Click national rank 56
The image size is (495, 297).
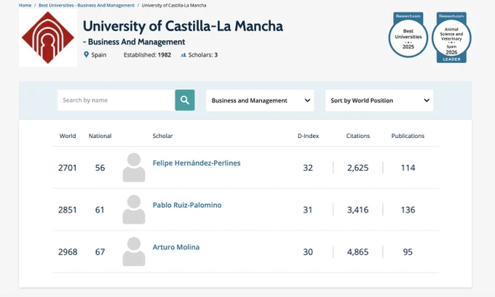[x=100, y=168]
